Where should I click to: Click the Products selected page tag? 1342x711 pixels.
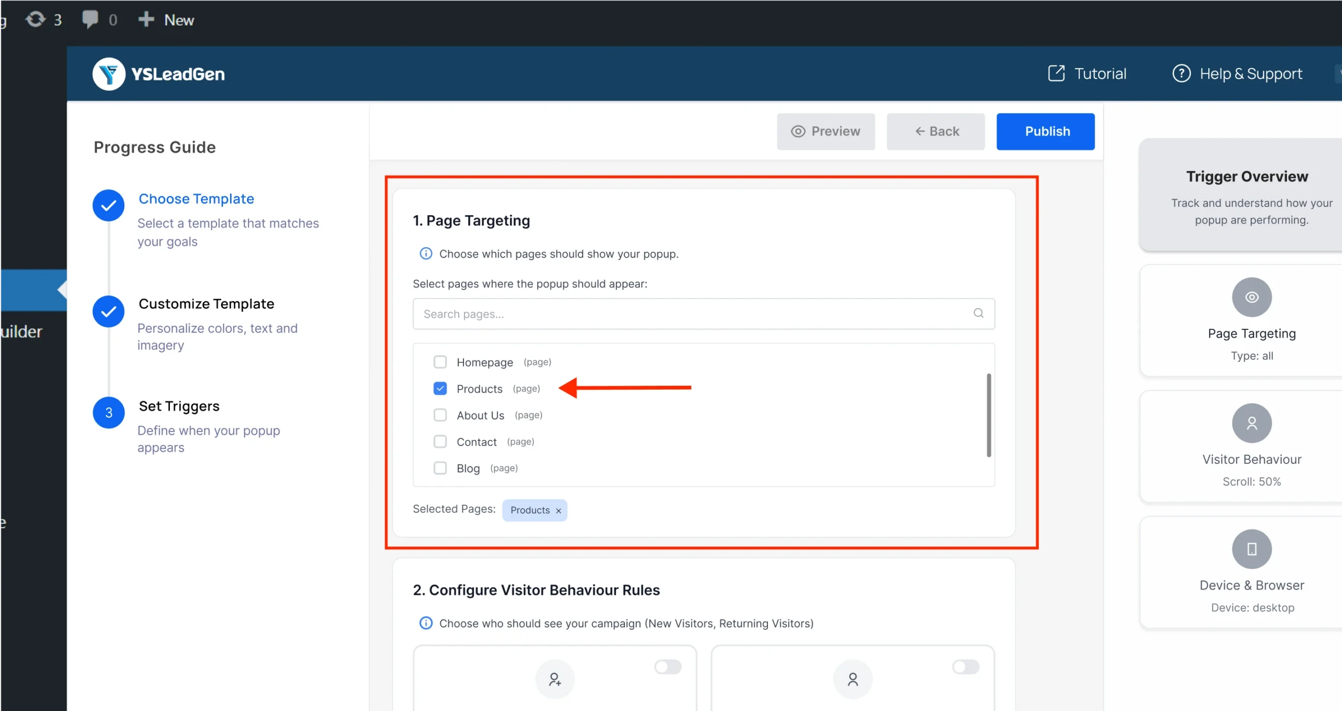534,510
